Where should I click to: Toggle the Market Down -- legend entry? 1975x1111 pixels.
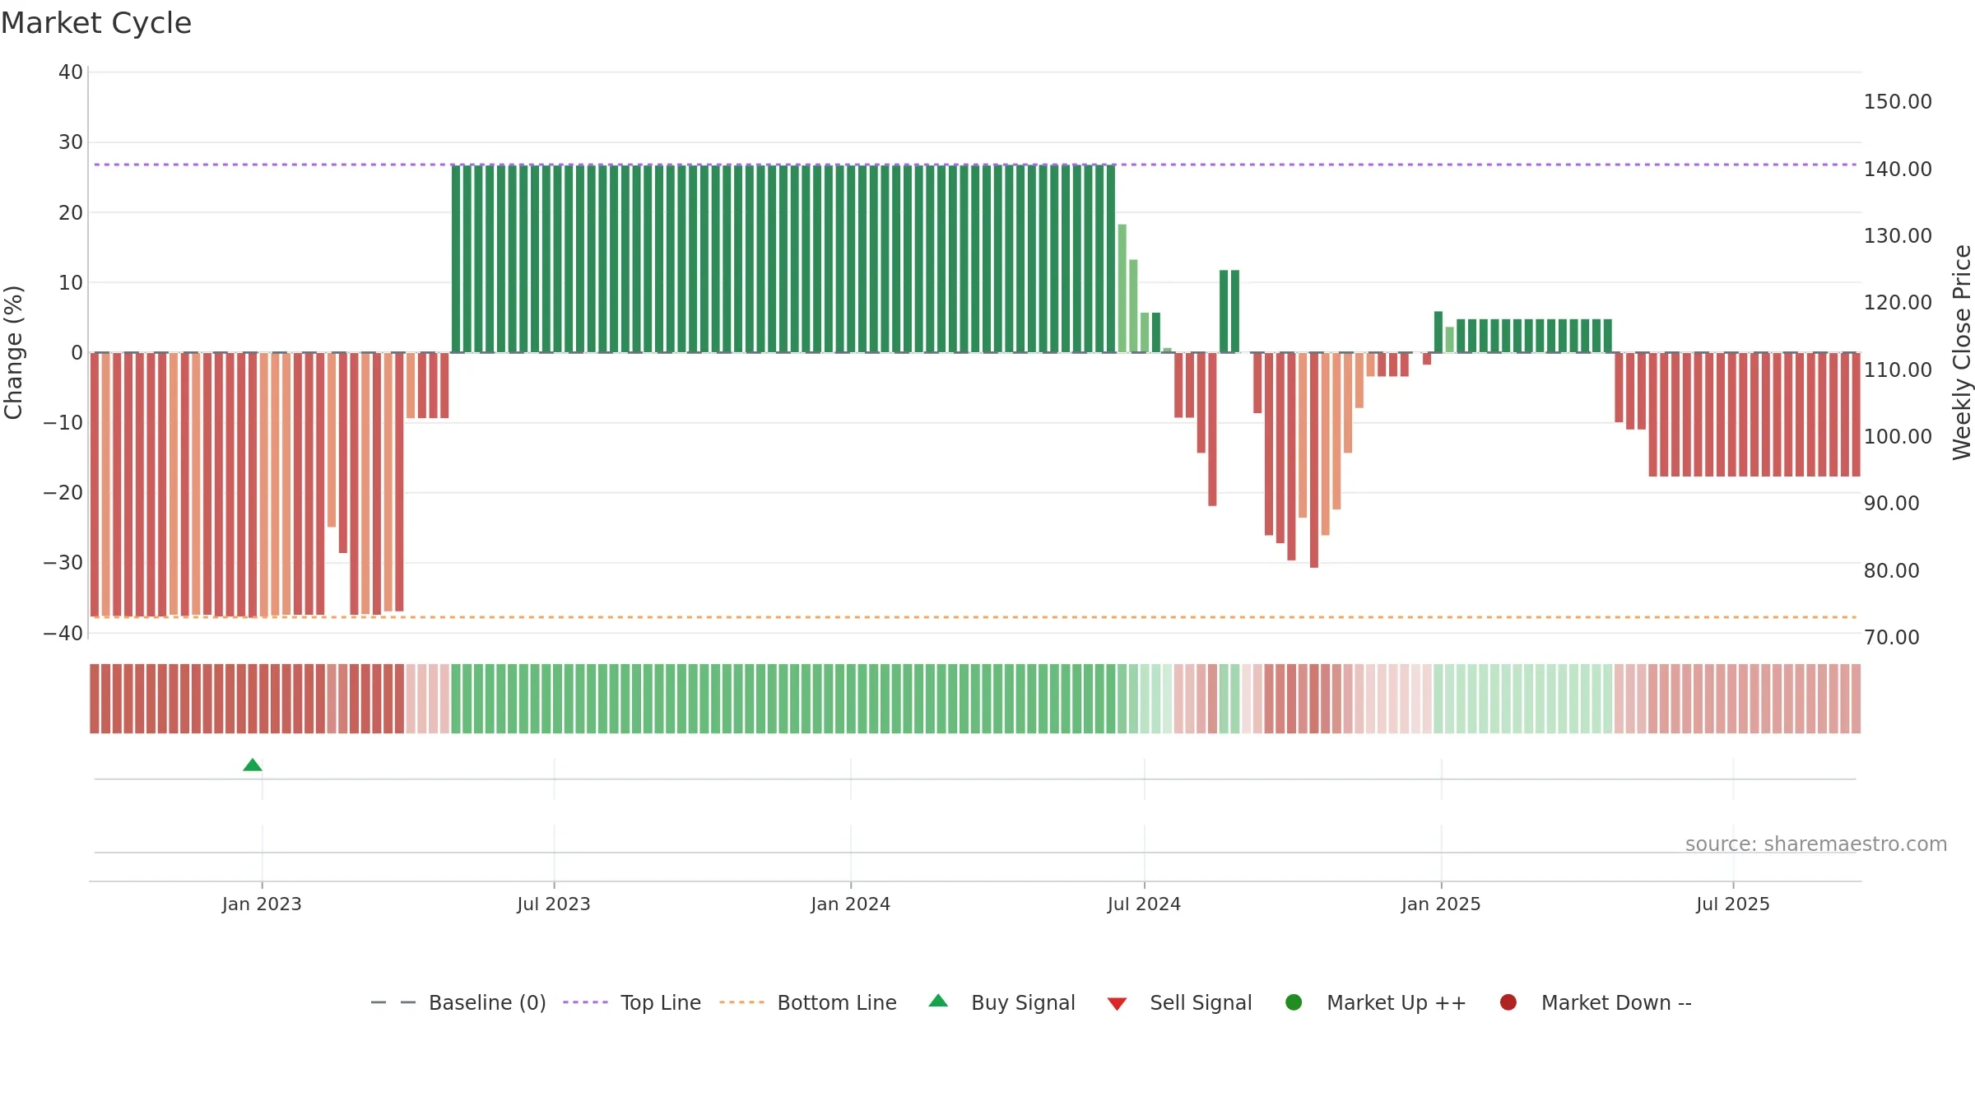tap(1596, 1002)
